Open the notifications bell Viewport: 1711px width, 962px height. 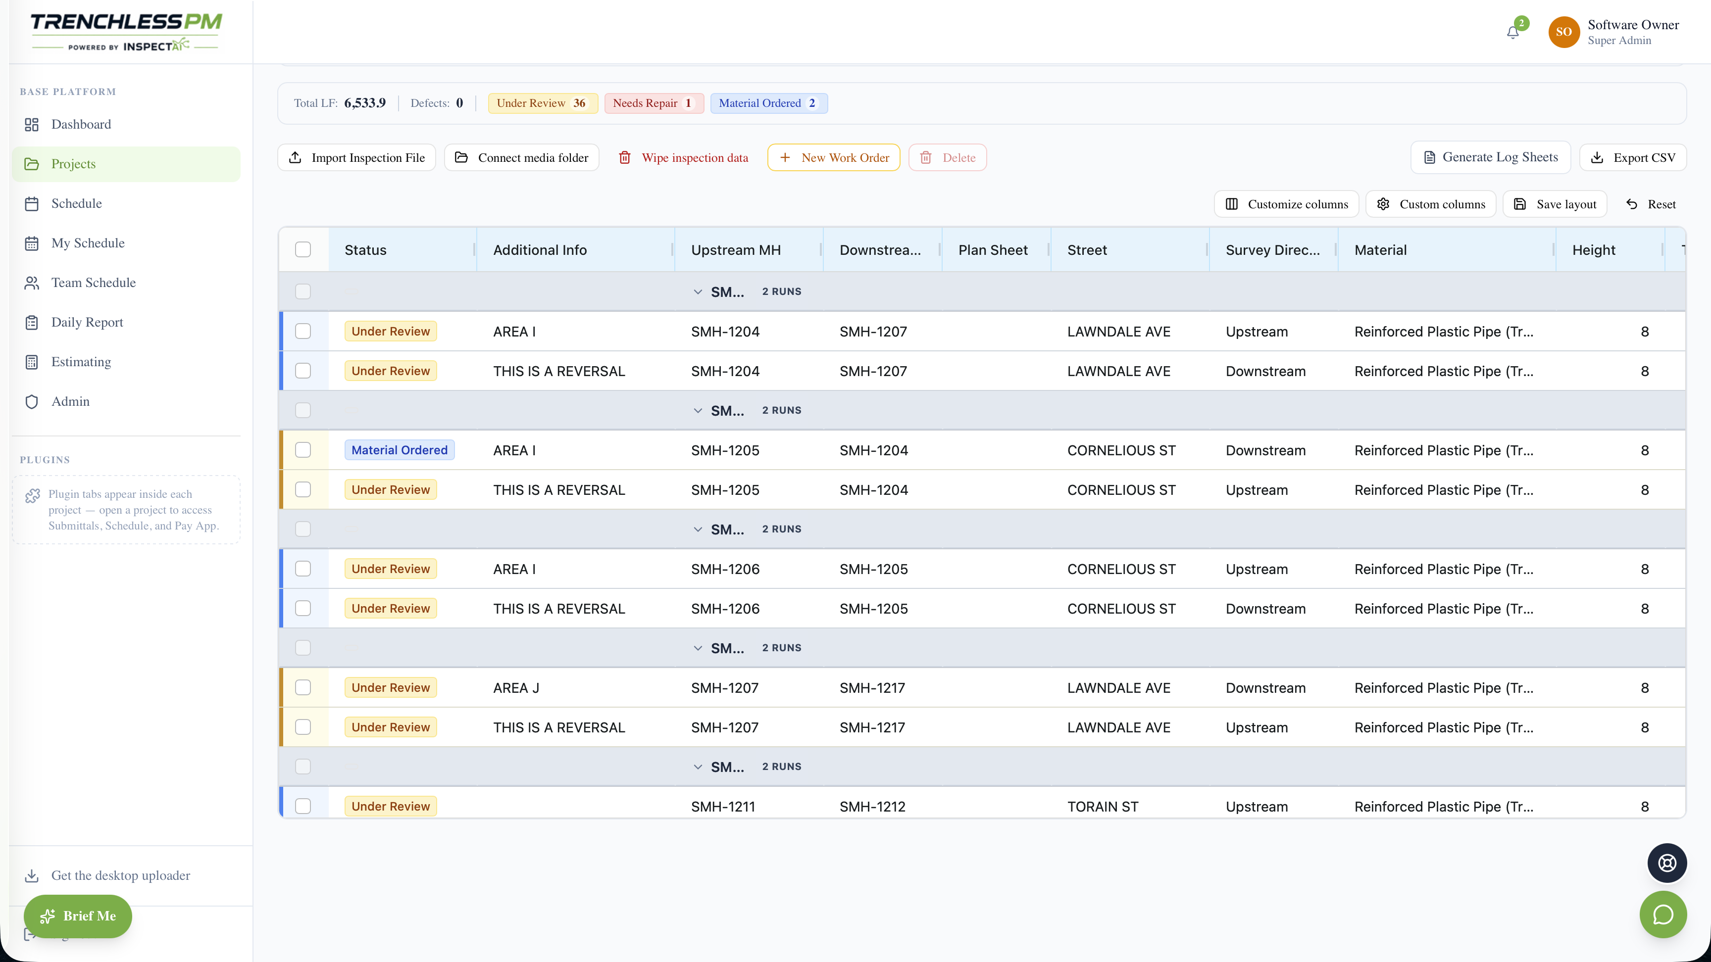point(1512,33)
